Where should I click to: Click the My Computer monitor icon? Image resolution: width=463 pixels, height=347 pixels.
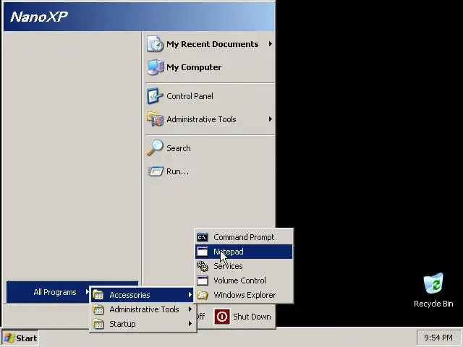(x=155, y=67)
